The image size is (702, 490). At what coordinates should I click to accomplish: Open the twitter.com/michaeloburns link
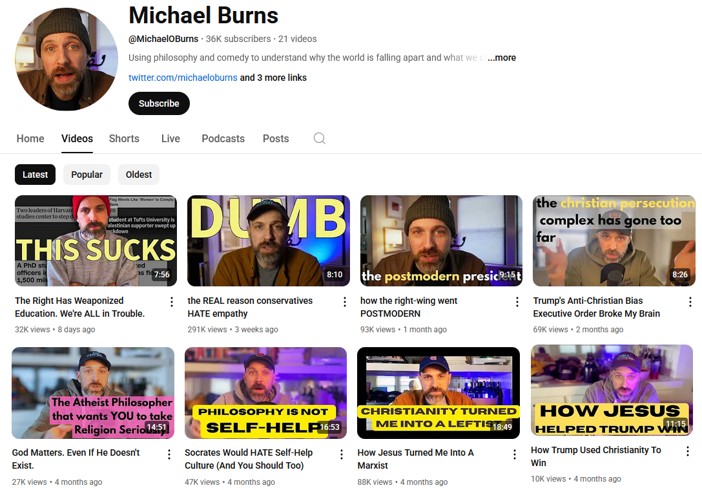click(x=183, y=78)
